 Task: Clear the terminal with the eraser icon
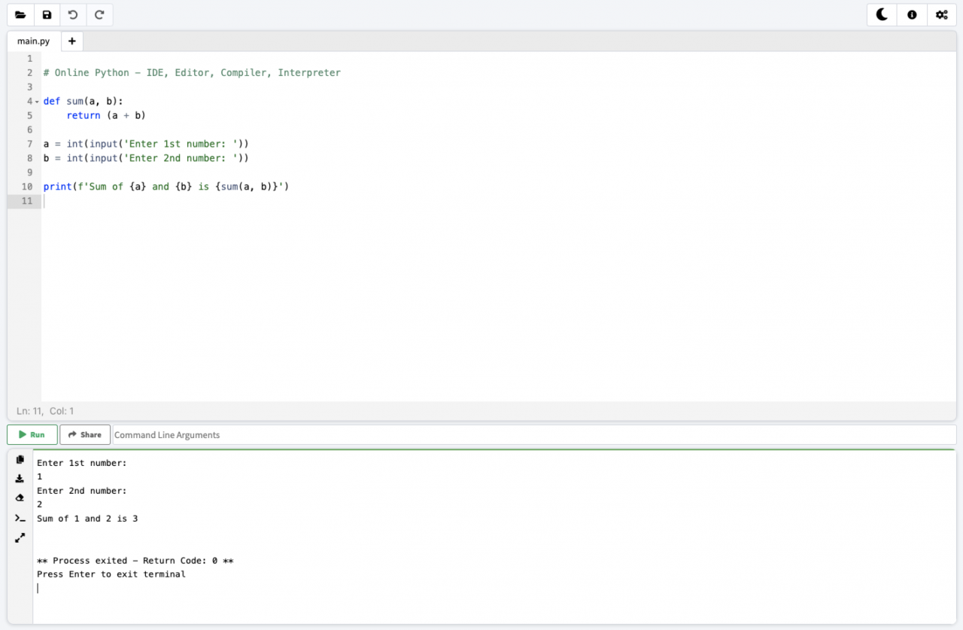[20, 498]
